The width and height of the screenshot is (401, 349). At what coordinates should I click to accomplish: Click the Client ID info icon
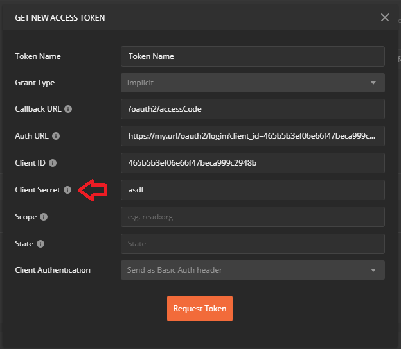tap(53, 163)
